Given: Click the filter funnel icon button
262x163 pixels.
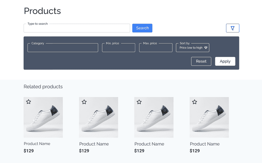Looking at the screenshot, I should click(x=233, y=28).
